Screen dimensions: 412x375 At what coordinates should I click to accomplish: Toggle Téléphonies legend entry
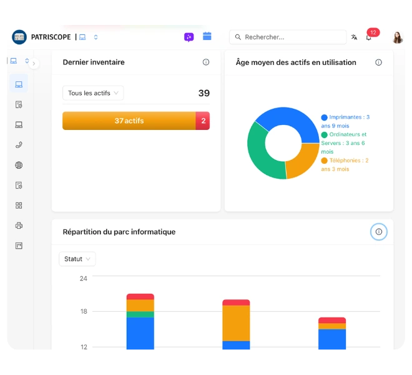pyautogui.click(x=345, y=165)
